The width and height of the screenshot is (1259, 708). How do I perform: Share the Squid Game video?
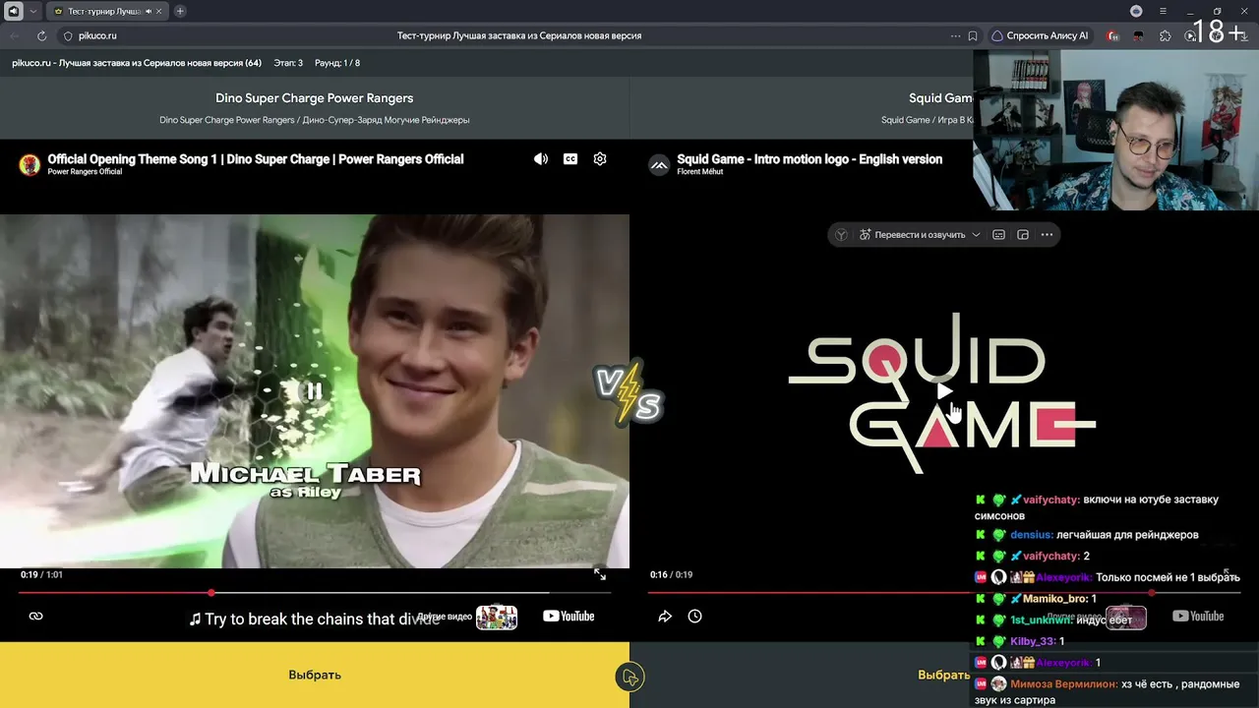click(x=665, y=617)
